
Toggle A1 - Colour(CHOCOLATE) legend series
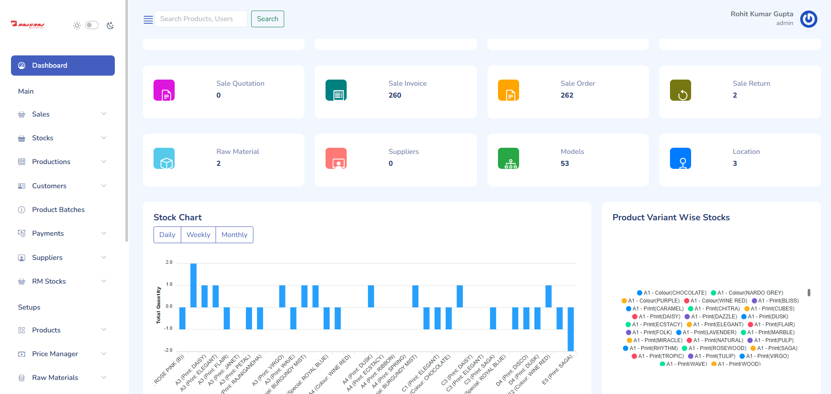[671, 293]
